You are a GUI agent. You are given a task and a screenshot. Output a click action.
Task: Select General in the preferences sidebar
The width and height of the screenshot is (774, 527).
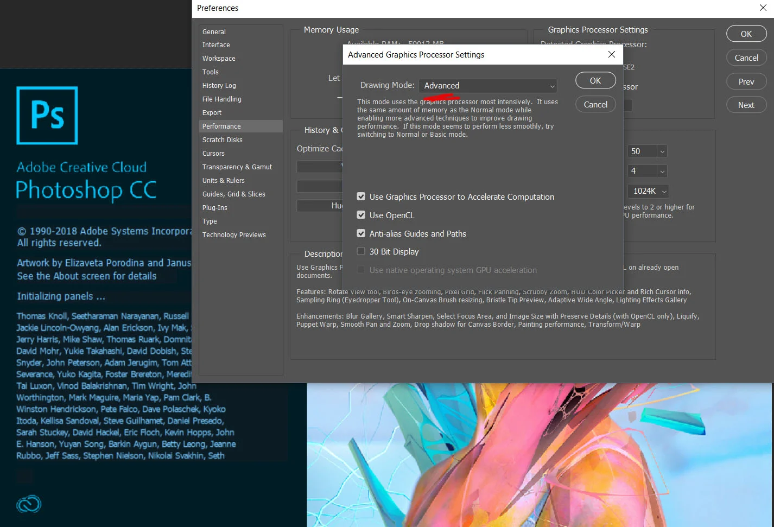click(x=214, y=31)
